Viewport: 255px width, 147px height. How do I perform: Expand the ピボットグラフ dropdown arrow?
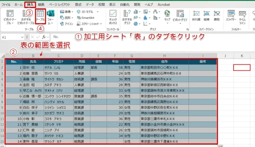tap(180, 24)
